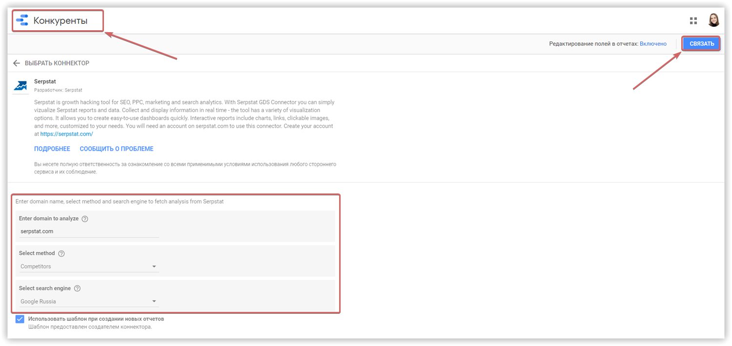This screenshot has width=732, height=346.
Task: Click the СВЯЗАТЬ button
Action: coord(702,44)
